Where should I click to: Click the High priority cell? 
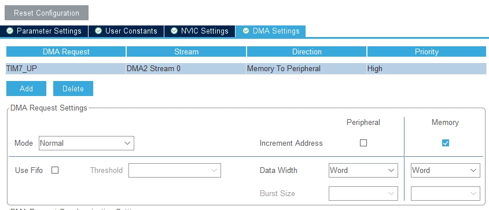coord(427,68)
